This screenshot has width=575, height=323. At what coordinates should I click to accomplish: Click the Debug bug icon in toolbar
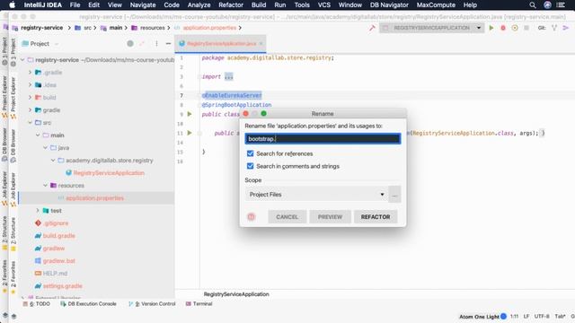[503, 28]
